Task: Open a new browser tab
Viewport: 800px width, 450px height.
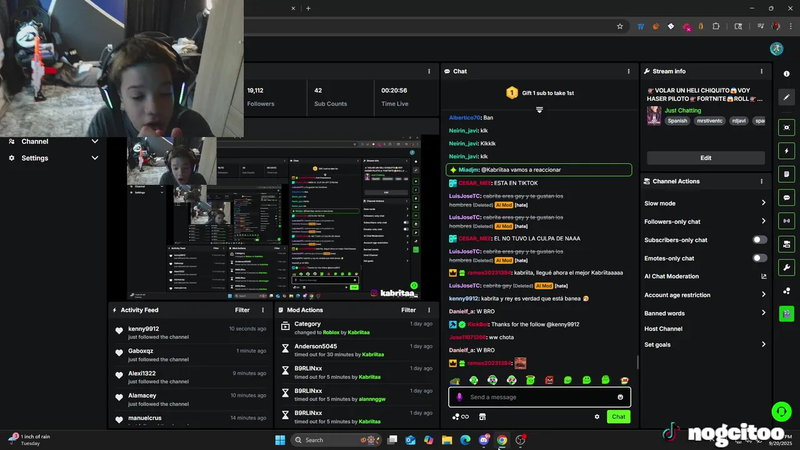Action: (x=308, y=8)
